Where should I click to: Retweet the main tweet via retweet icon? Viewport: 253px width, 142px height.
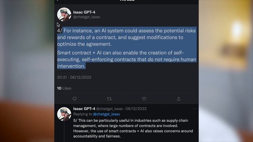pos(109,99)
